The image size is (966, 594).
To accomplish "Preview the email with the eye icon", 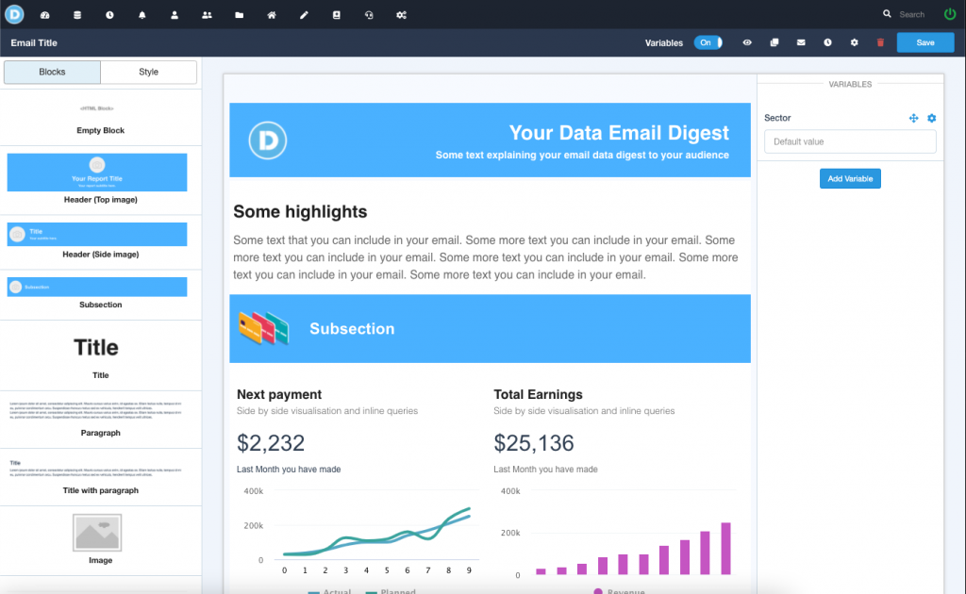I will point(747,42).
